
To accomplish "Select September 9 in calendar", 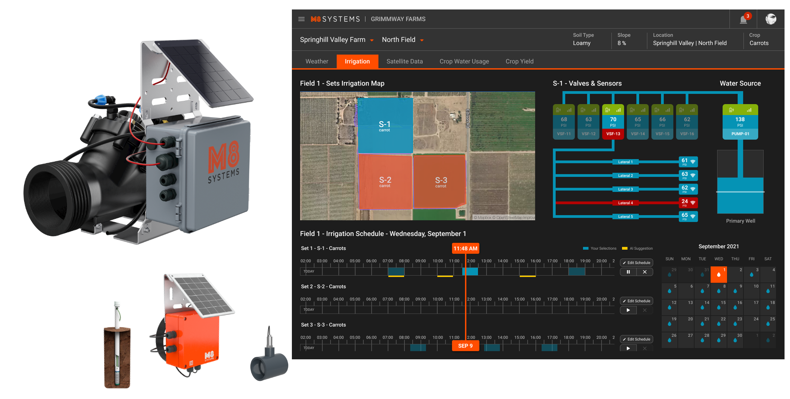I will (735, 291).
